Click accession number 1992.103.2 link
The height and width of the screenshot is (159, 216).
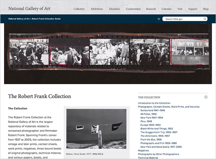click(98, 154)
